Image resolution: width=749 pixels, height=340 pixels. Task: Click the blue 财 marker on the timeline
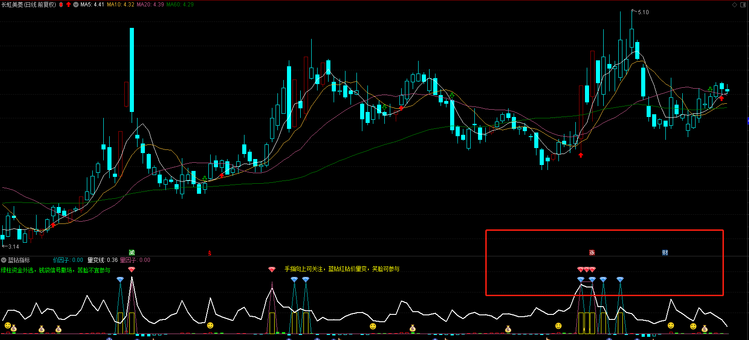(665, 253)
